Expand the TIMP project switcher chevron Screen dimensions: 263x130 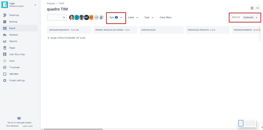pos(35,5)
